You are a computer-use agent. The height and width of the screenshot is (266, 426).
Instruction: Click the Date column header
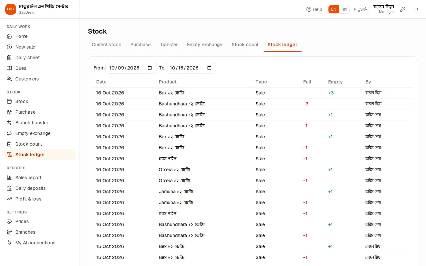(101, 82)
